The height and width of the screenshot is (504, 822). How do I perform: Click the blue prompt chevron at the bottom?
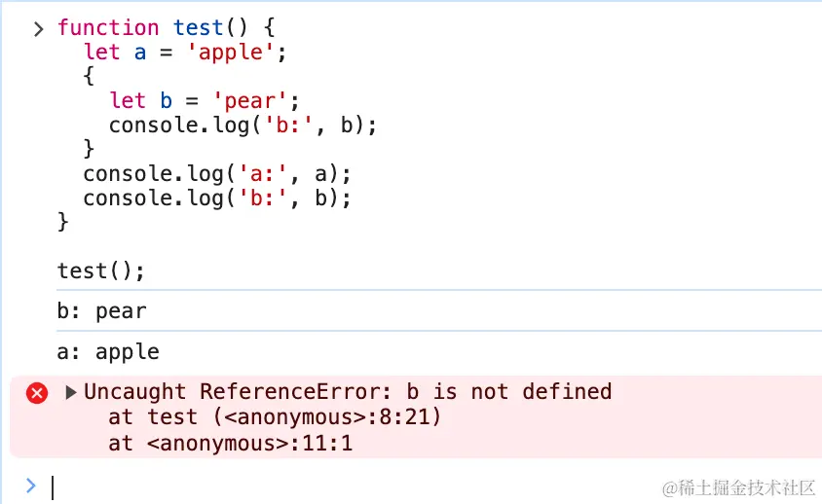(x=30, y=485)
